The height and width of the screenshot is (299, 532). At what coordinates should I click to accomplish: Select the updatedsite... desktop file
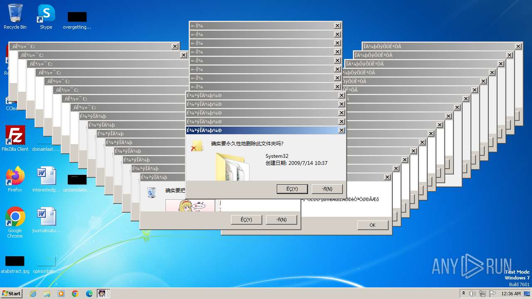[x=77, y=183]
